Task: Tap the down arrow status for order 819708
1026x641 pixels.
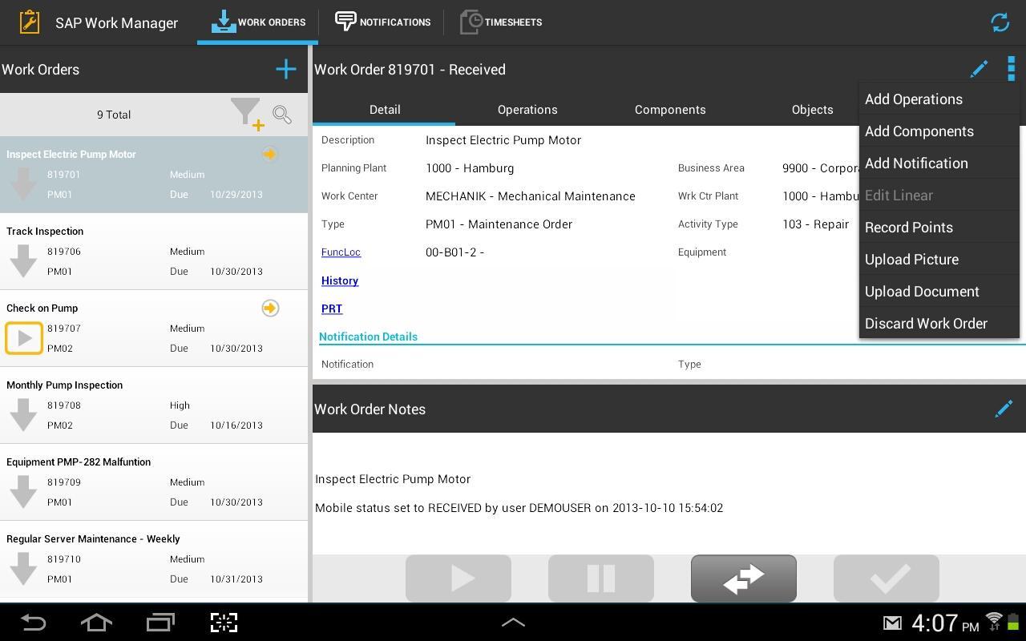Action: click(23, 414)
